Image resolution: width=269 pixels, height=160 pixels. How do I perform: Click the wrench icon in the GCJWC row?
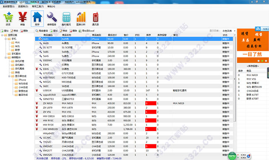(x=40, y=138)
